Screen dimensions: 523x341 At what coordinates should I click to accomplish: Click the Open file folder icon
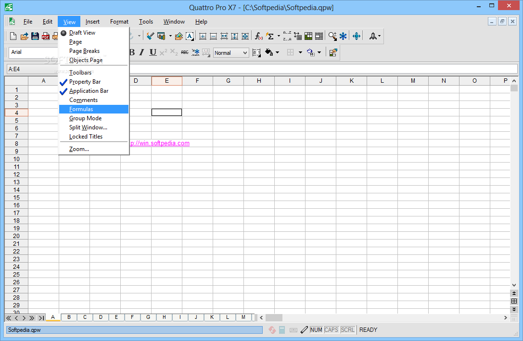[x=25, y=36]
